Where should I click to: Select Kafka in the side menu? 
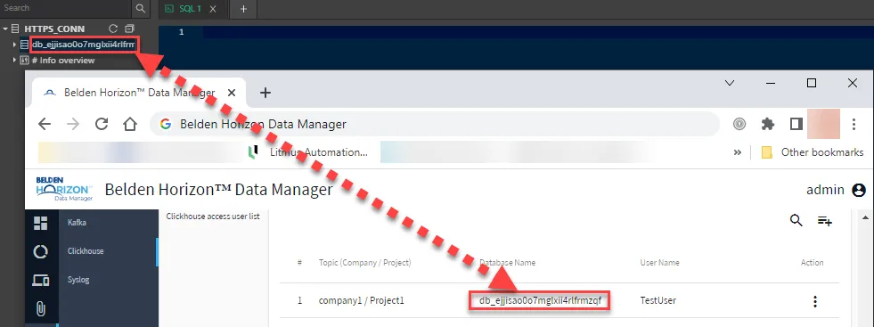coord(77,223)
